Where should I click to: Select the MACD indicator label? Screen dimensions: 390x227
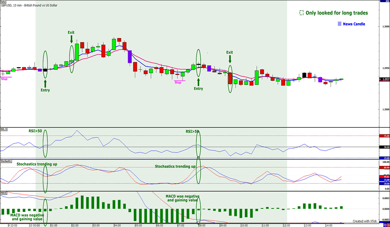3,193
